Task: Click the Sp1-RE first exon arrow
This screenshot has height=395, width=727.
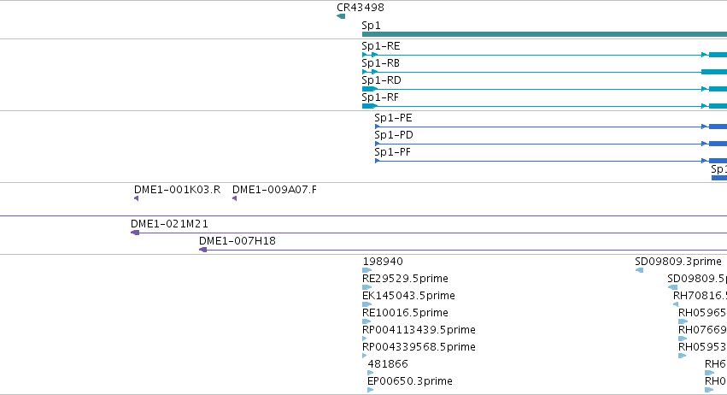Action: 365,55
